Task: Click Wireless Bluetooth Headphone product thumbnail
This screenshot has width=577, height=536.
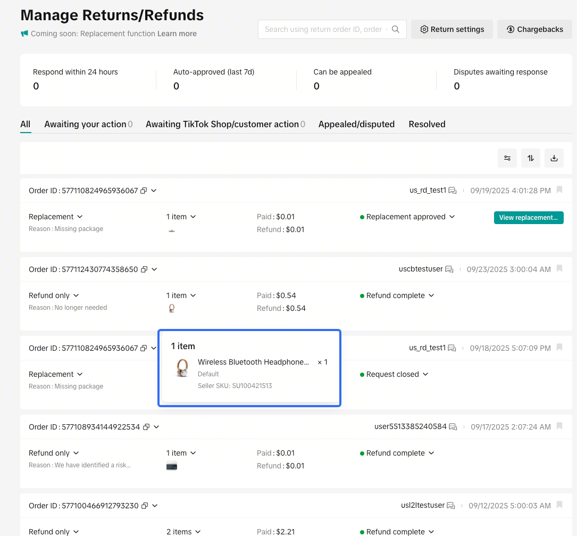Action: tap(182, 368)
